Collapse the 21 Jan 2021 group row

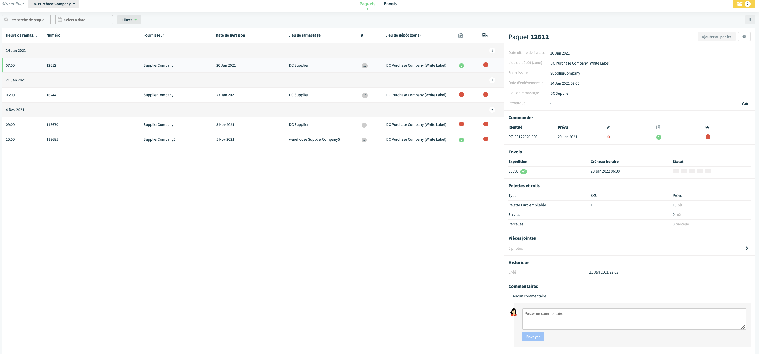(252, 80)
